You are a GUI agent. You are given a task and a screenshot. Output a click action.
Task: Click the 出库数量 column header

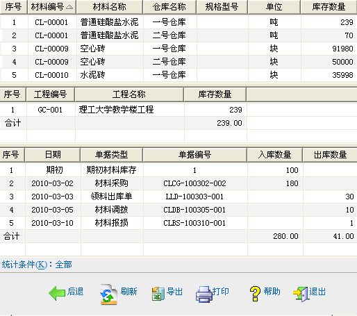tap(330, 155)
